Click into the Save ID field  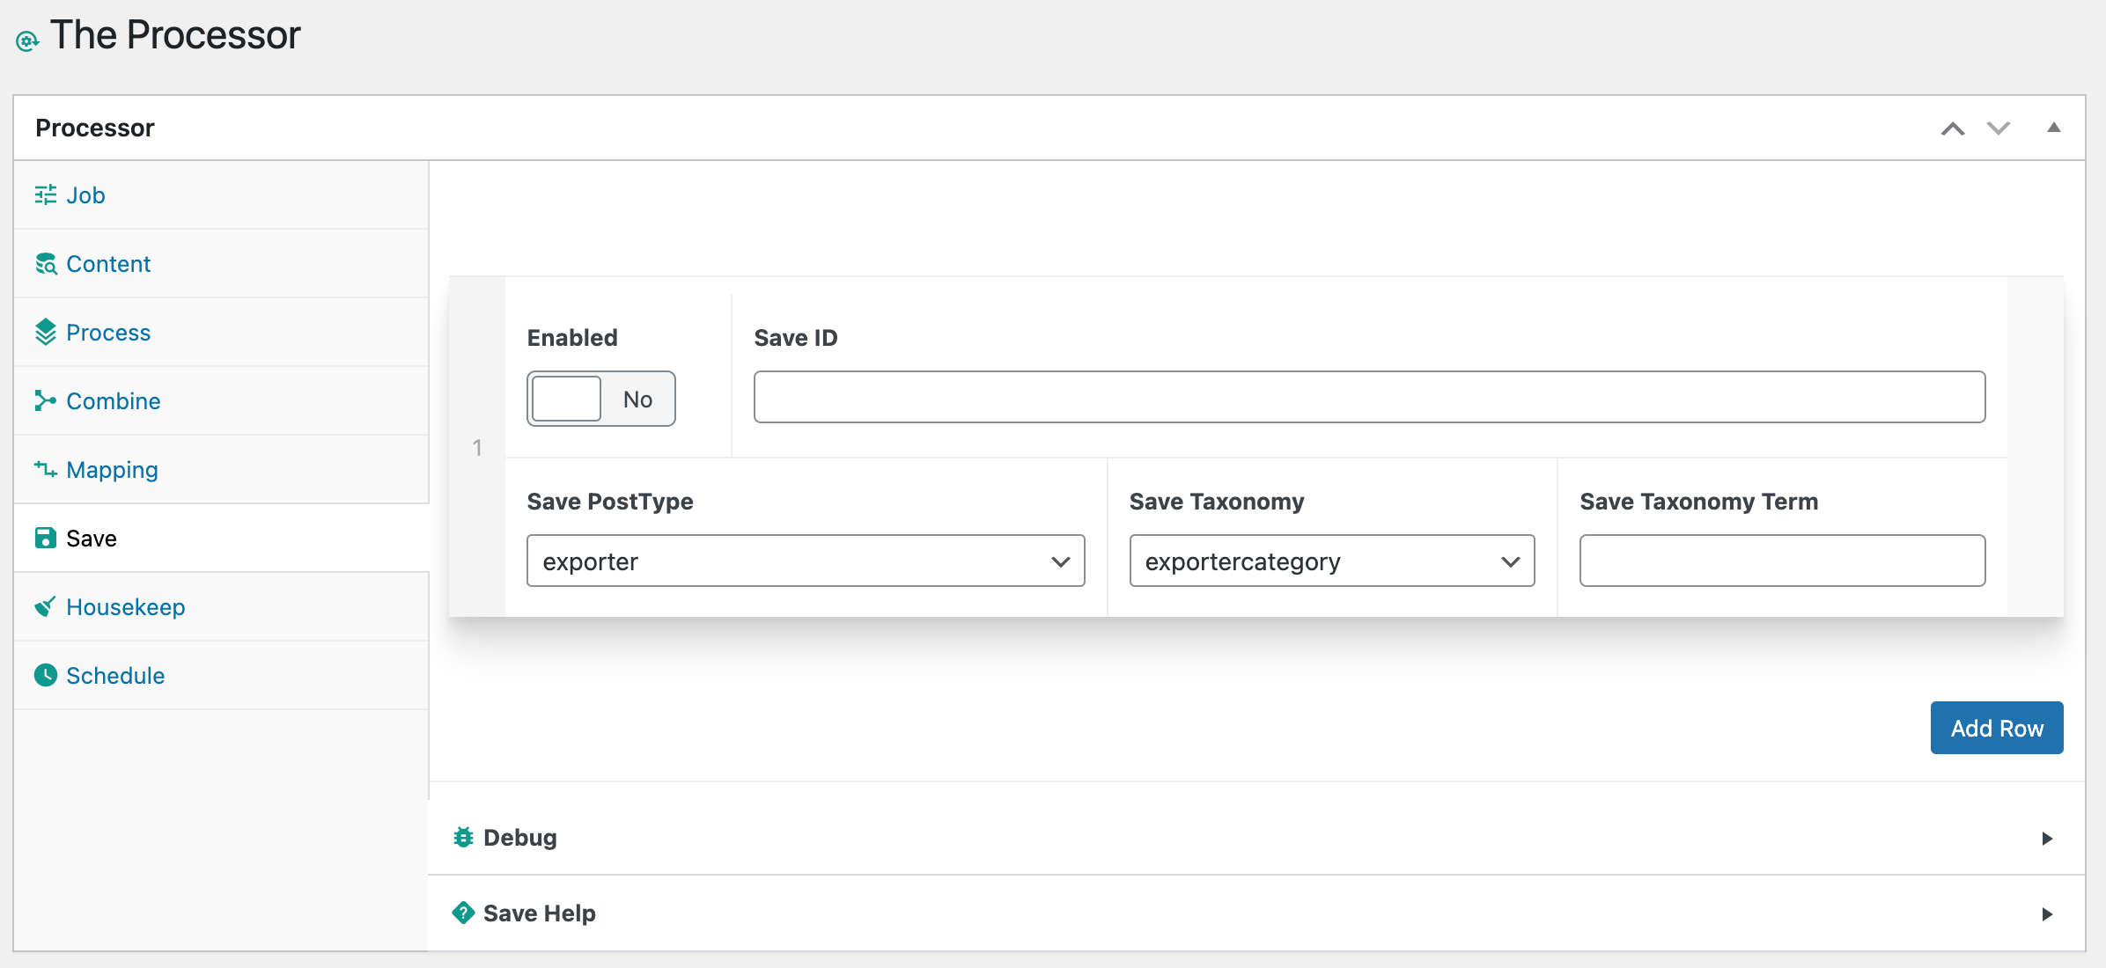coord(1369,397)
